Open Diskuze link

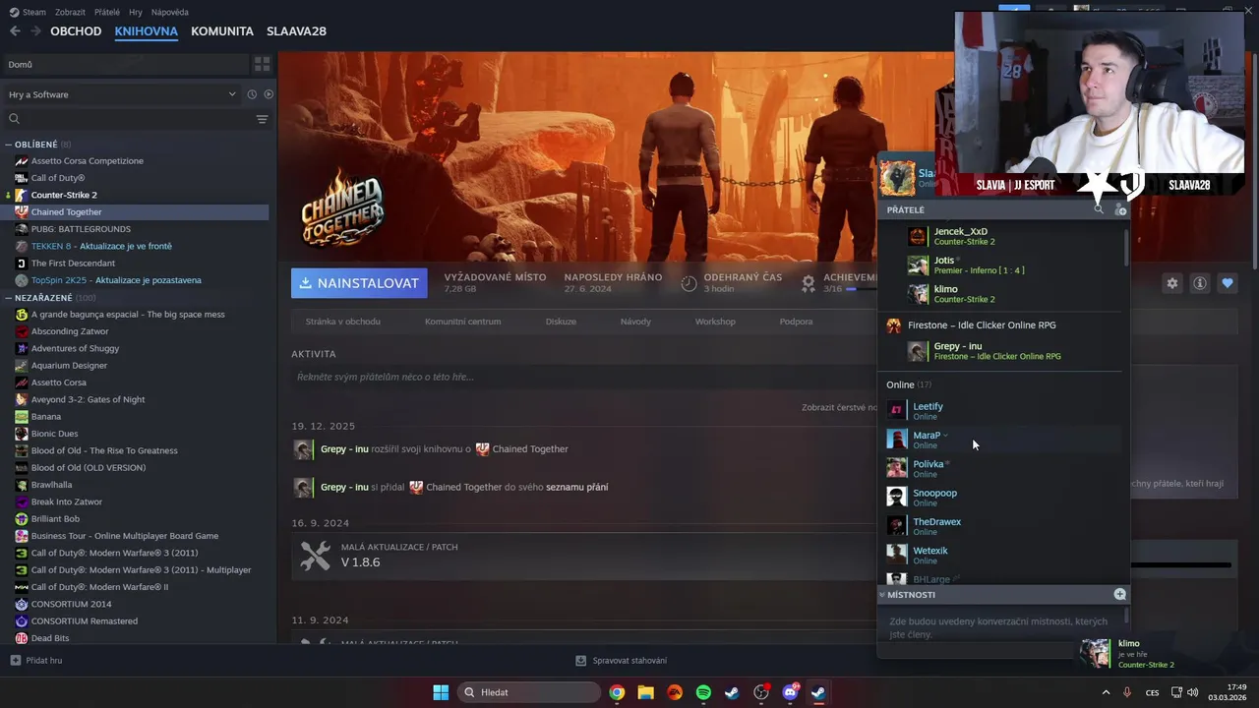561,322
